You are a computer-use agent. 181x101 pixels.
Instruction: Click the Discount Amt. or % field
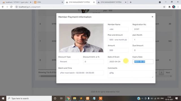pos(93,62)
